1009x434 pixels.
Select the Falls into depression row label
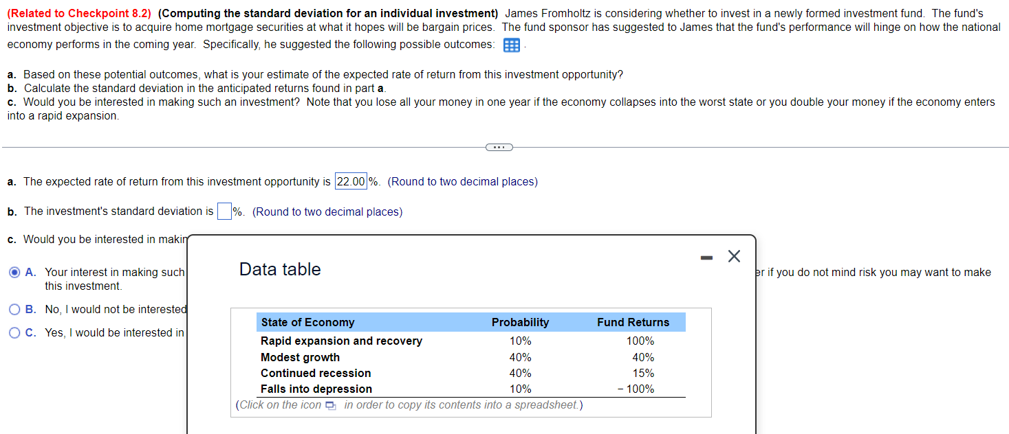pyautogui.click(x=316, y=389)
